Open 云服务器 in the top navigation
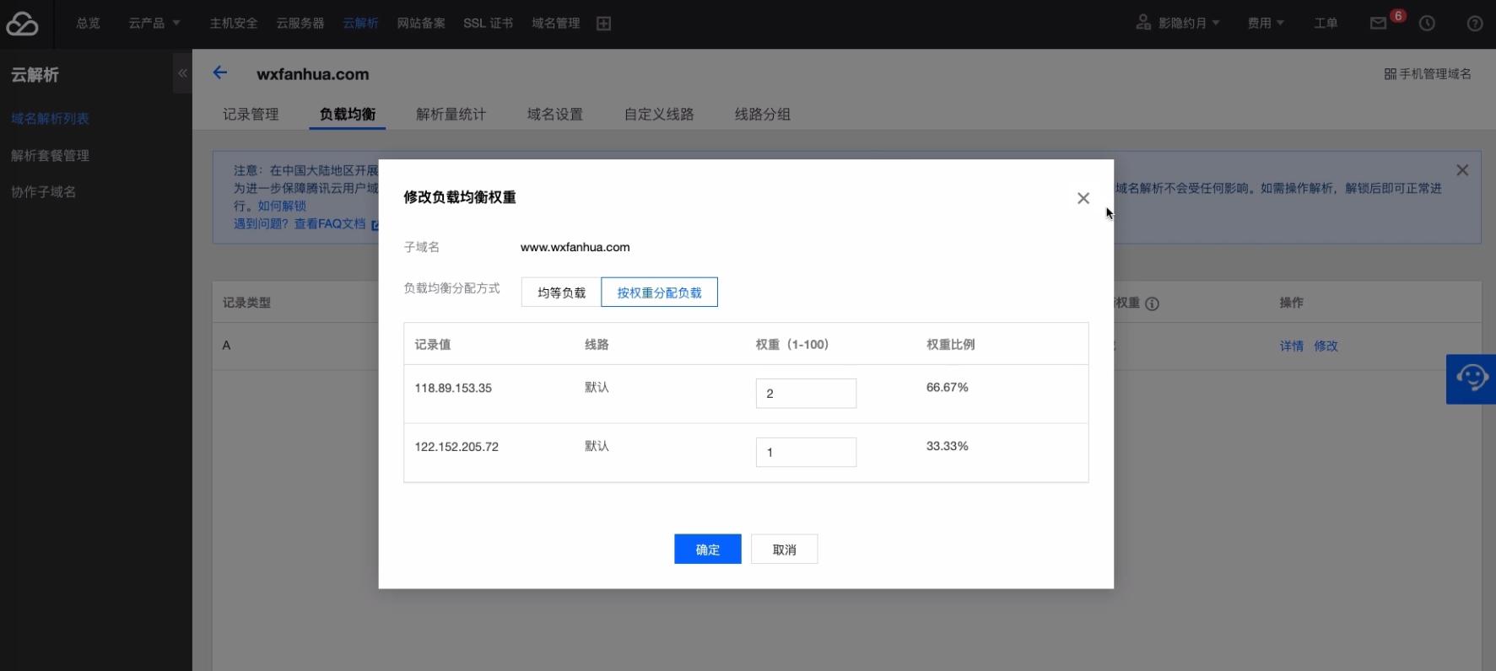Image resolution: width=1496 pixels, height=671 pixels. click(x=300, y=23)
